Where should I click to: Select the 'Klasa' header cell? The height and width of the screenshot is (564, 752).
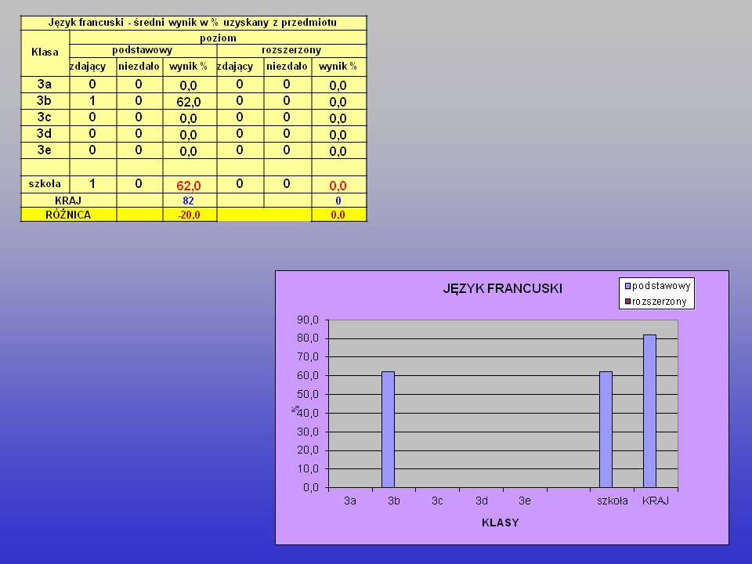(x=45, y=52)
